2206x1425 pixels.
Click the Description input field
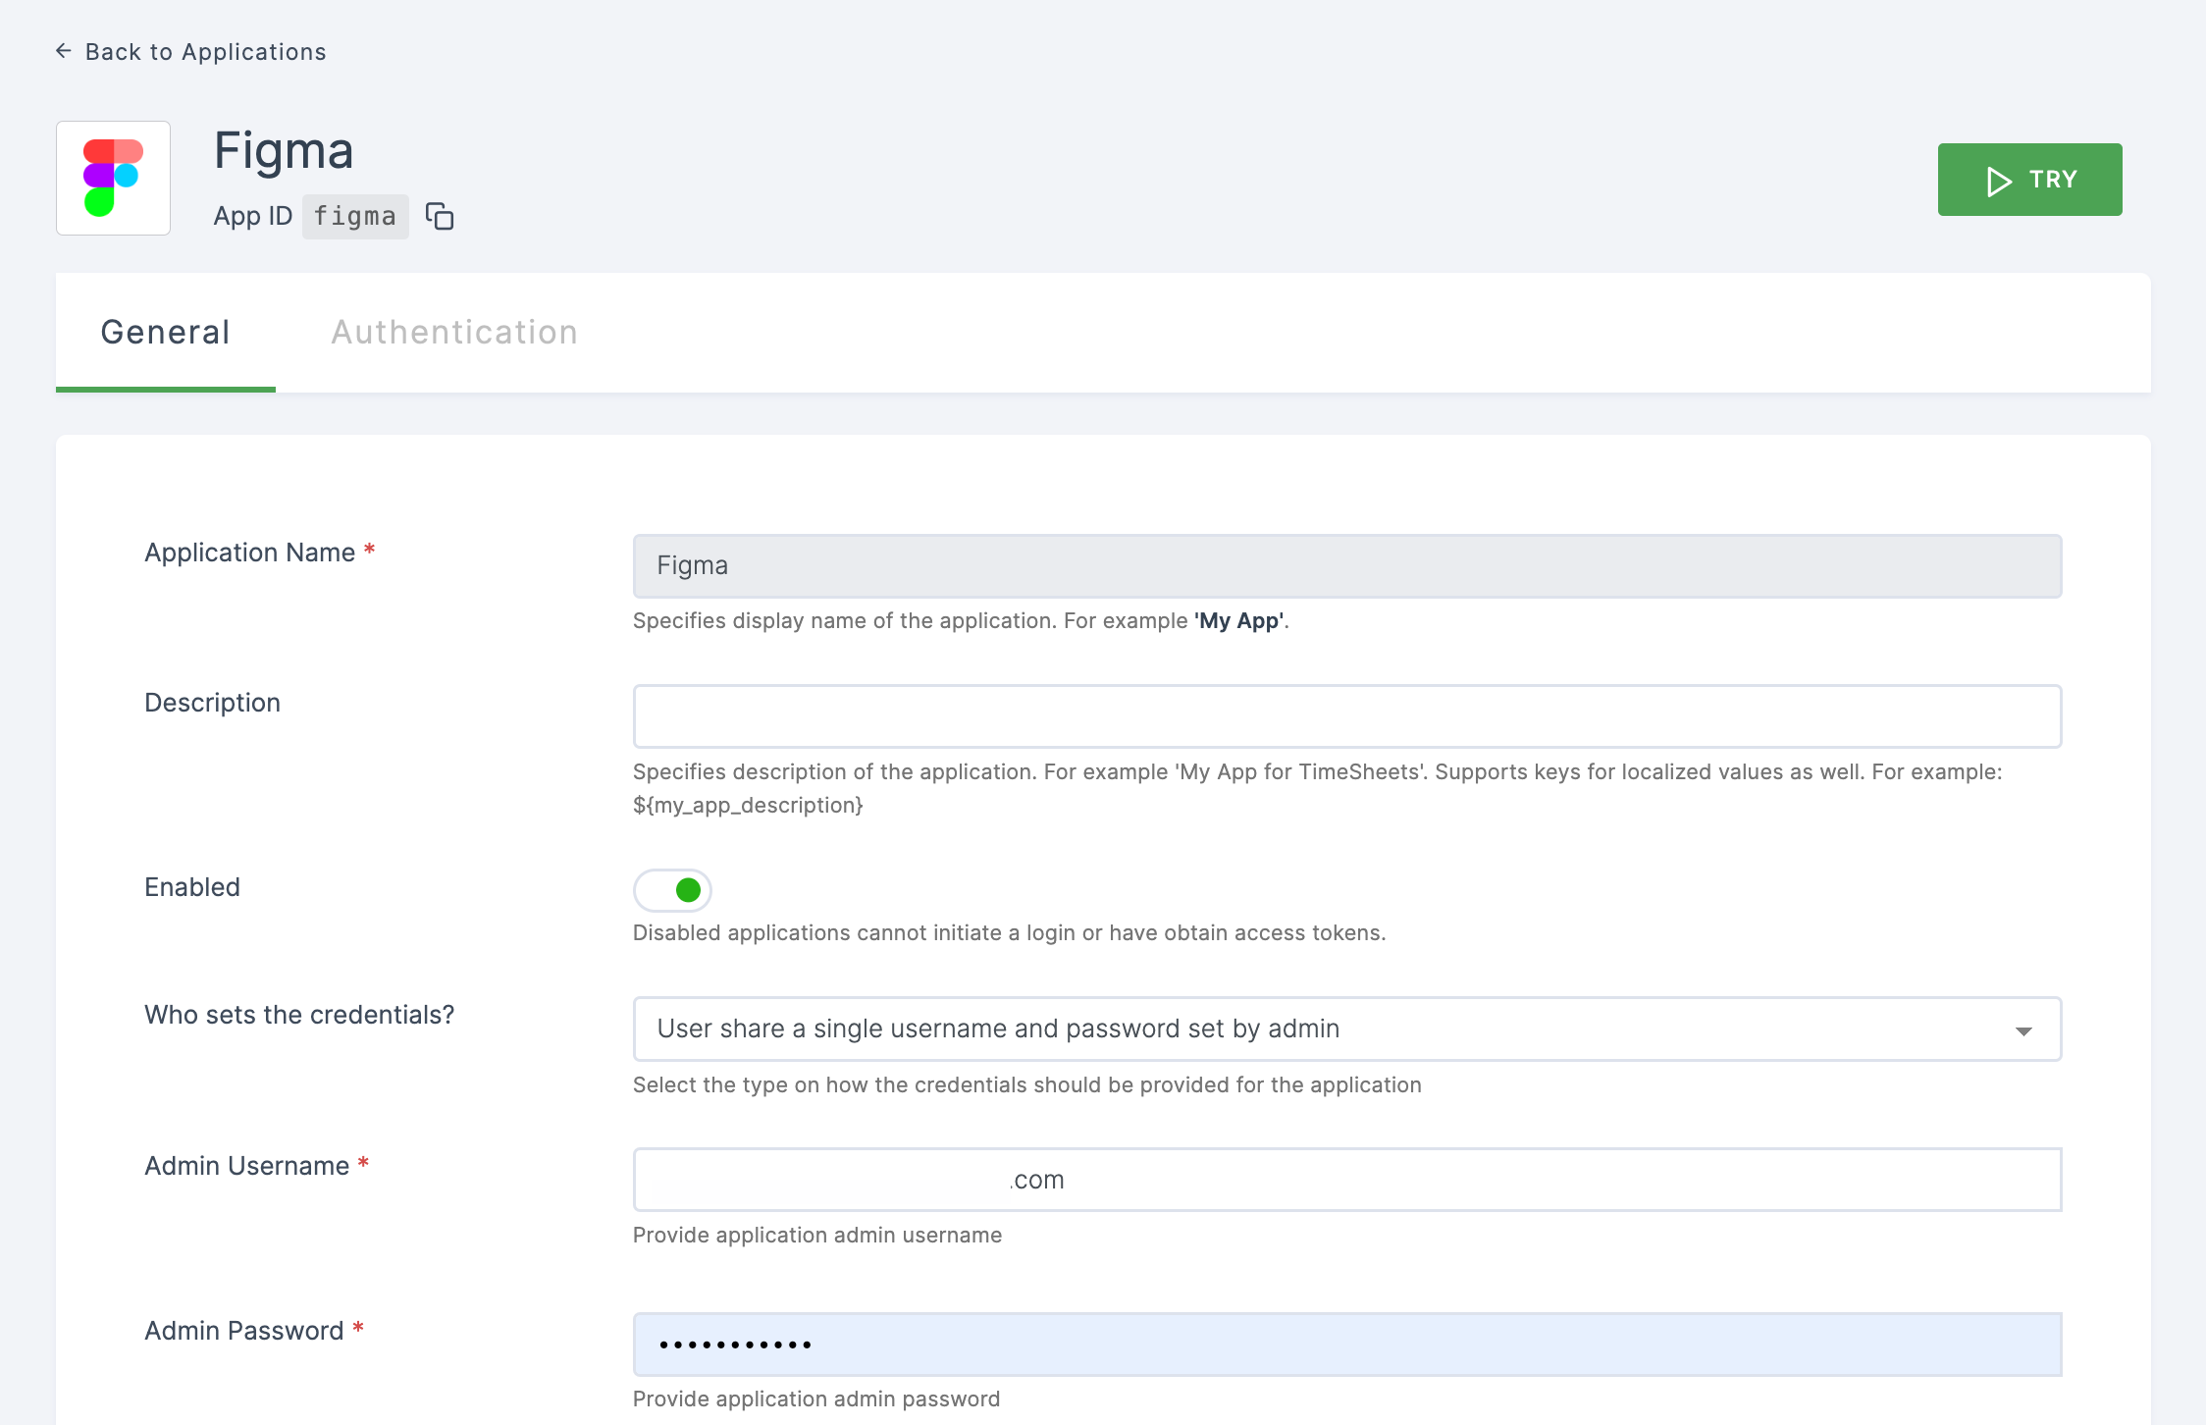[x=1347, y=716]
